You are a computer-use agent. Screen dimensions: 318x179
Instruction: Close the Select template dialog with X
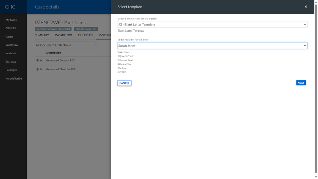click(x=306, y=7)
